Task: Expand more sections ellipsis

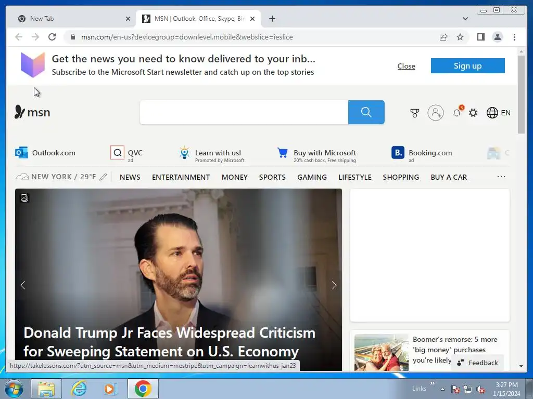Action: coord(501,177)
